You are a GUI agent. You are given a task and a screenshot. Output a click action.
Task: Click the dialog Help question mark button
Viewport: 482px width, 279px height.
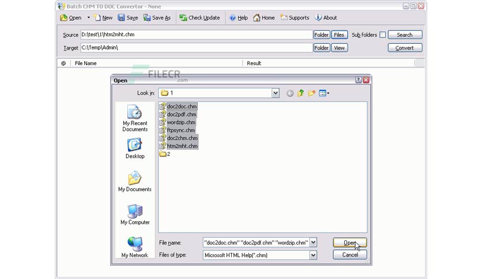pos(358,80)
